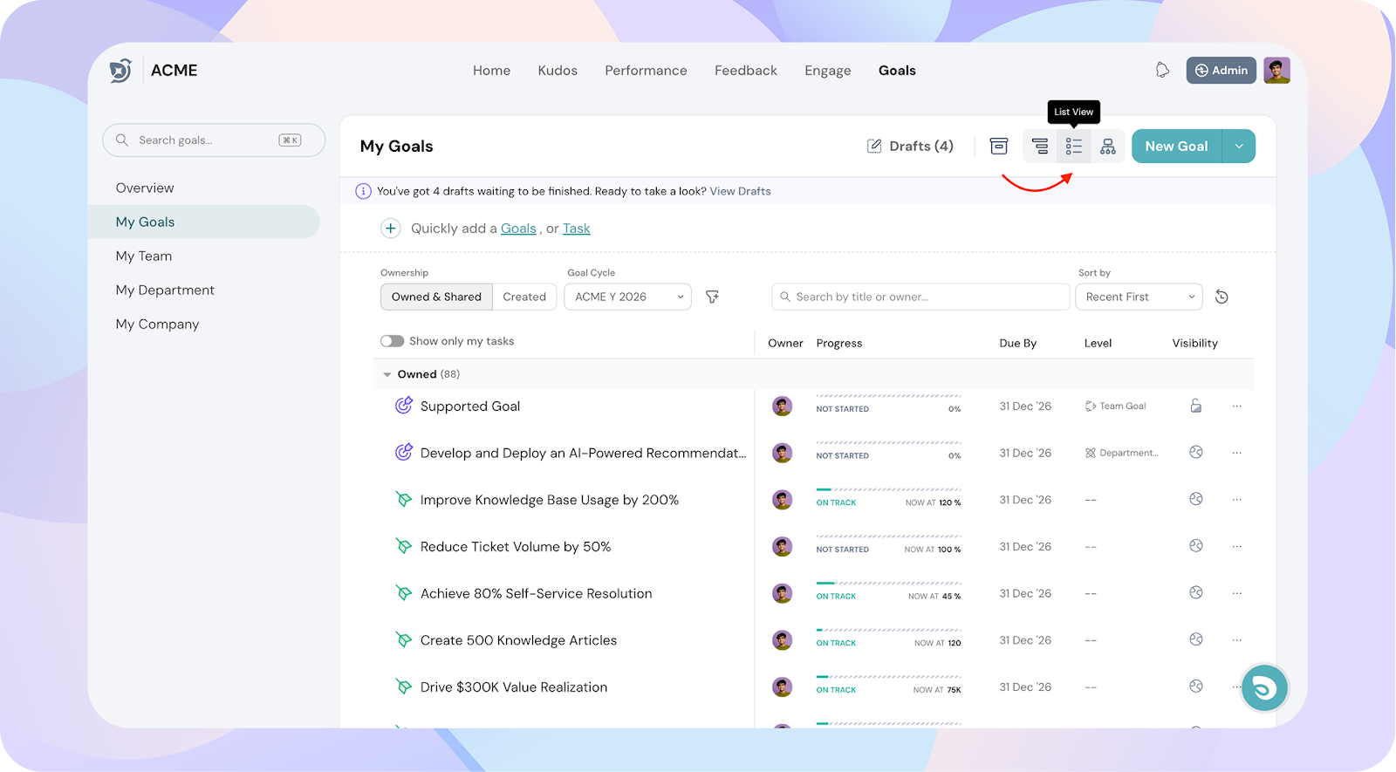1396x772 pixels.
Task: Click the Goals quick add link
Action: [518, 229]
